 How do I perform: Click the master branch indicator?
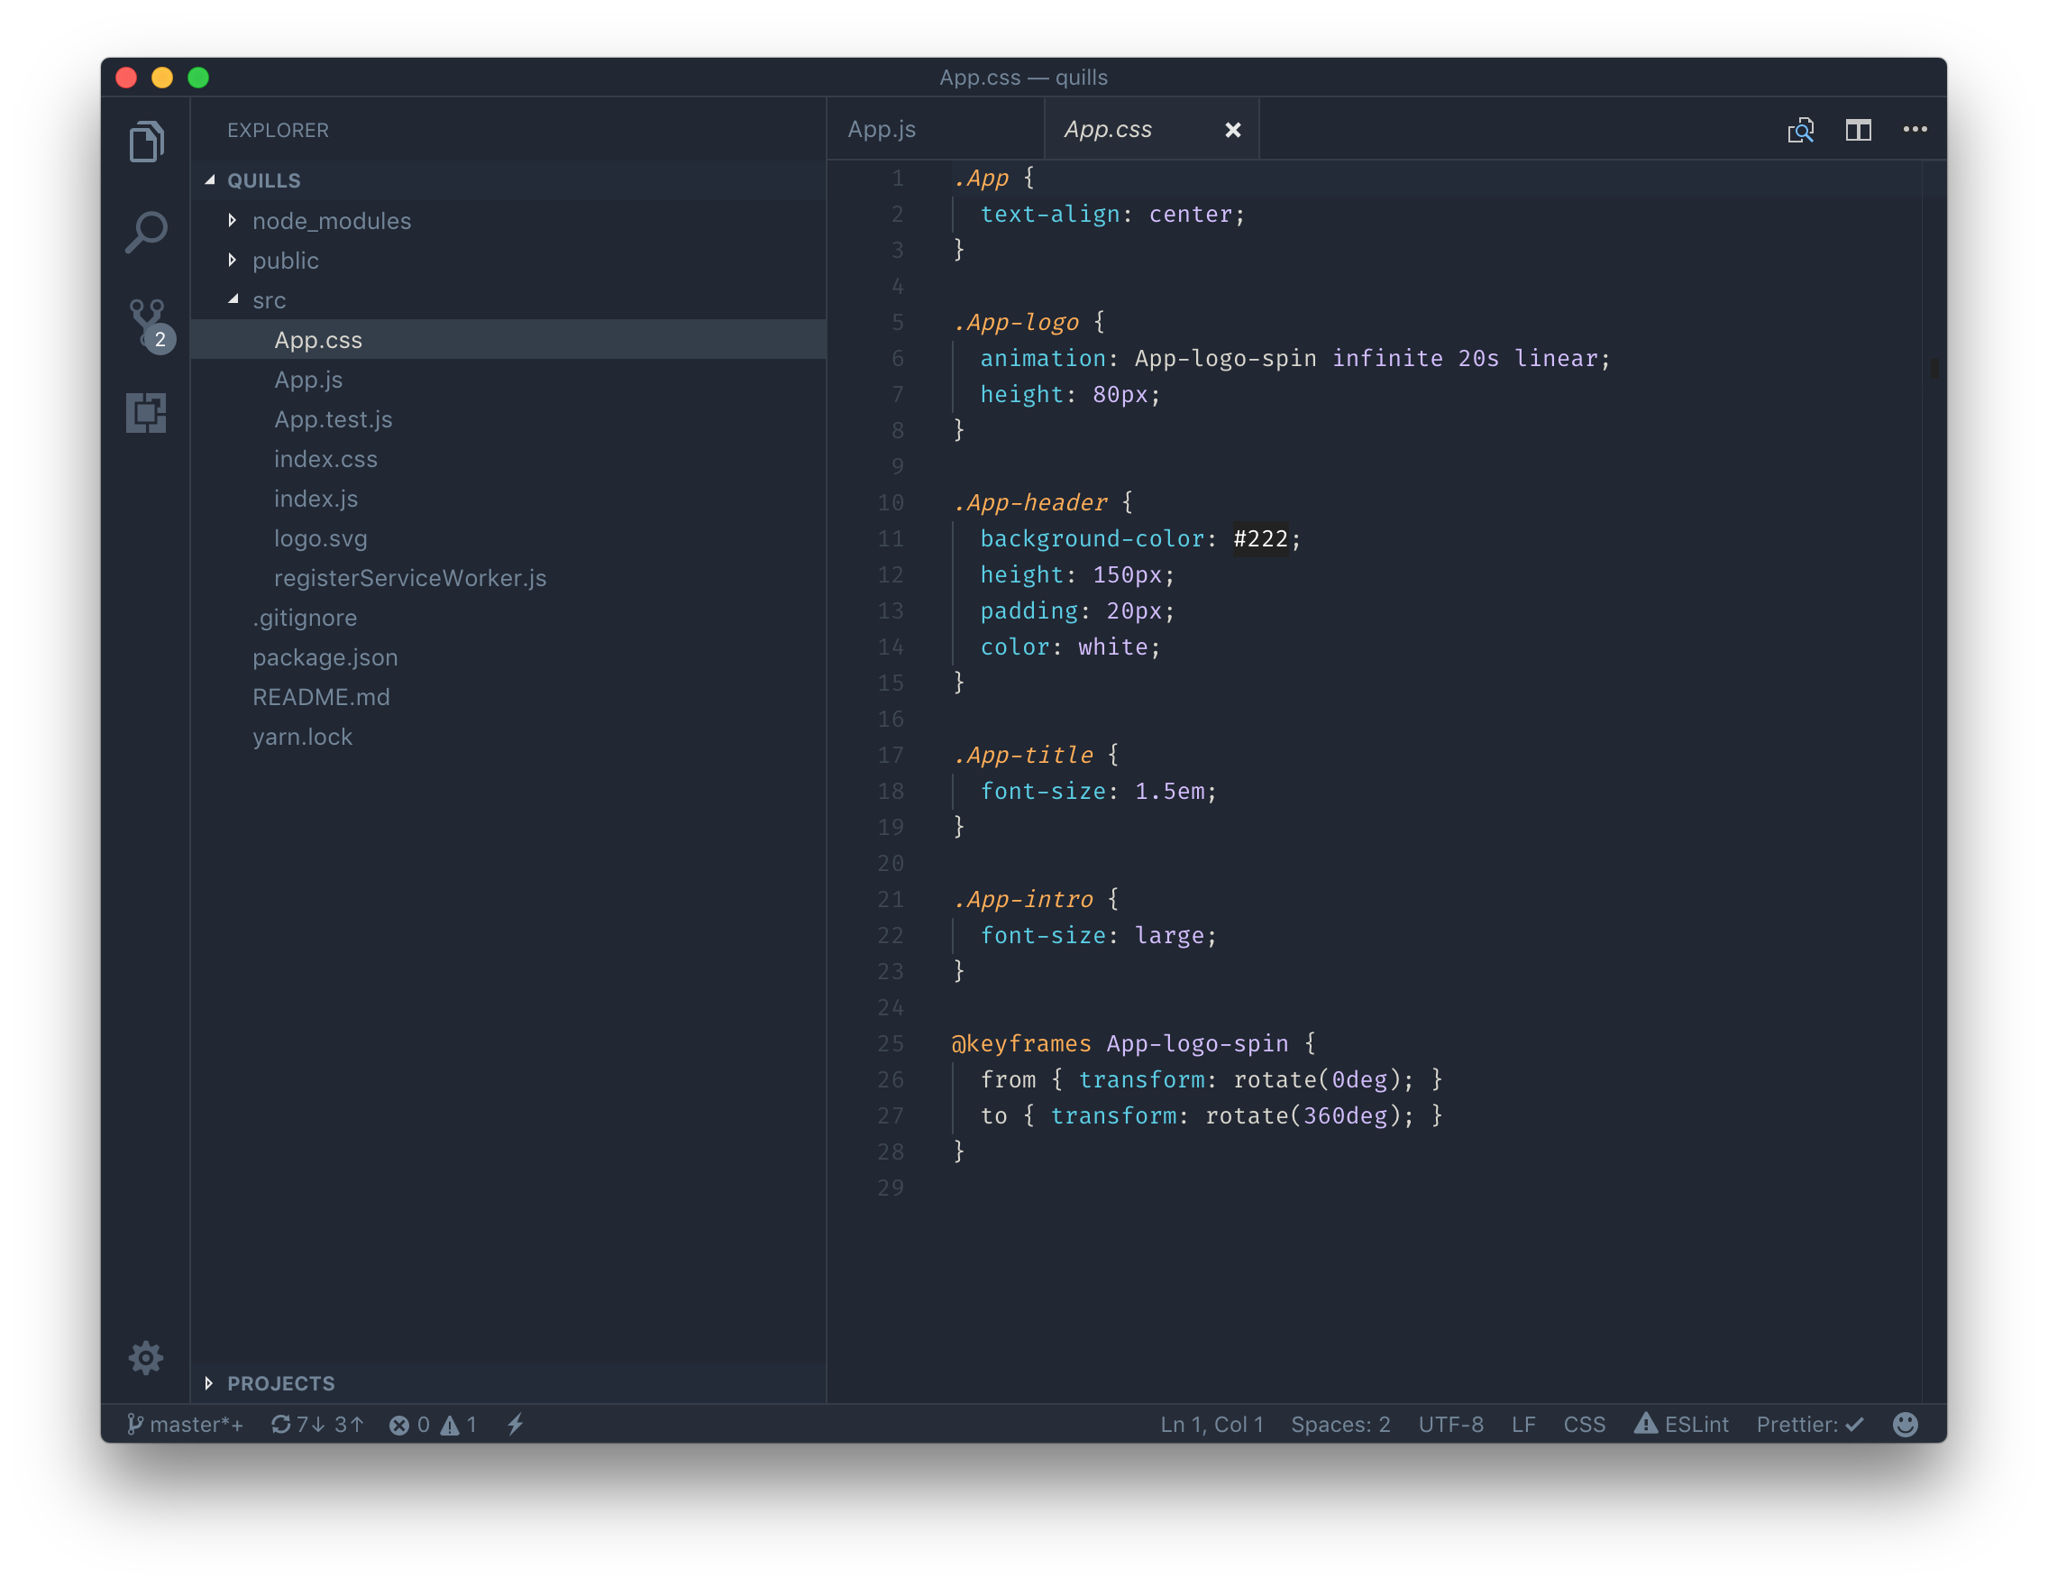(x=185, y=1424)
